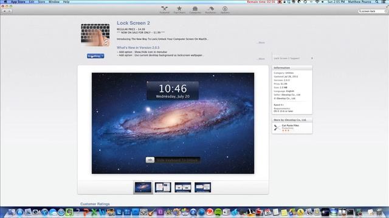Open the Help menu
This screenshot has width=389, height=218.
(66, 2)
